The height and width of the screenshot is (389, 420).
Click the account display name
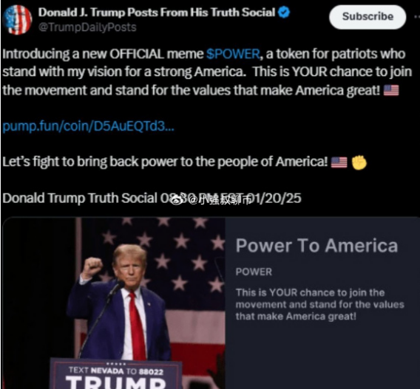(157, 13)
